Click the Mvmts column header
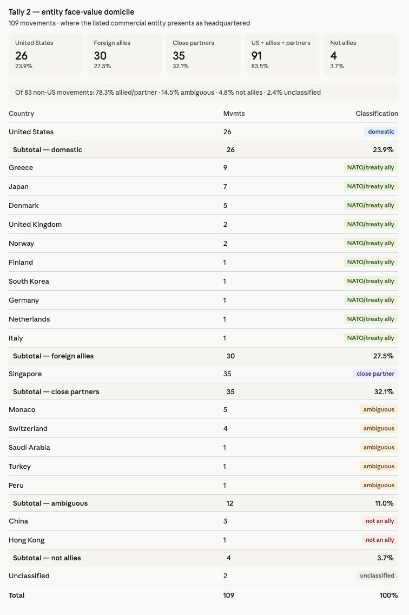This screenshot has width=409, height=615. click(x=234, y=113)
